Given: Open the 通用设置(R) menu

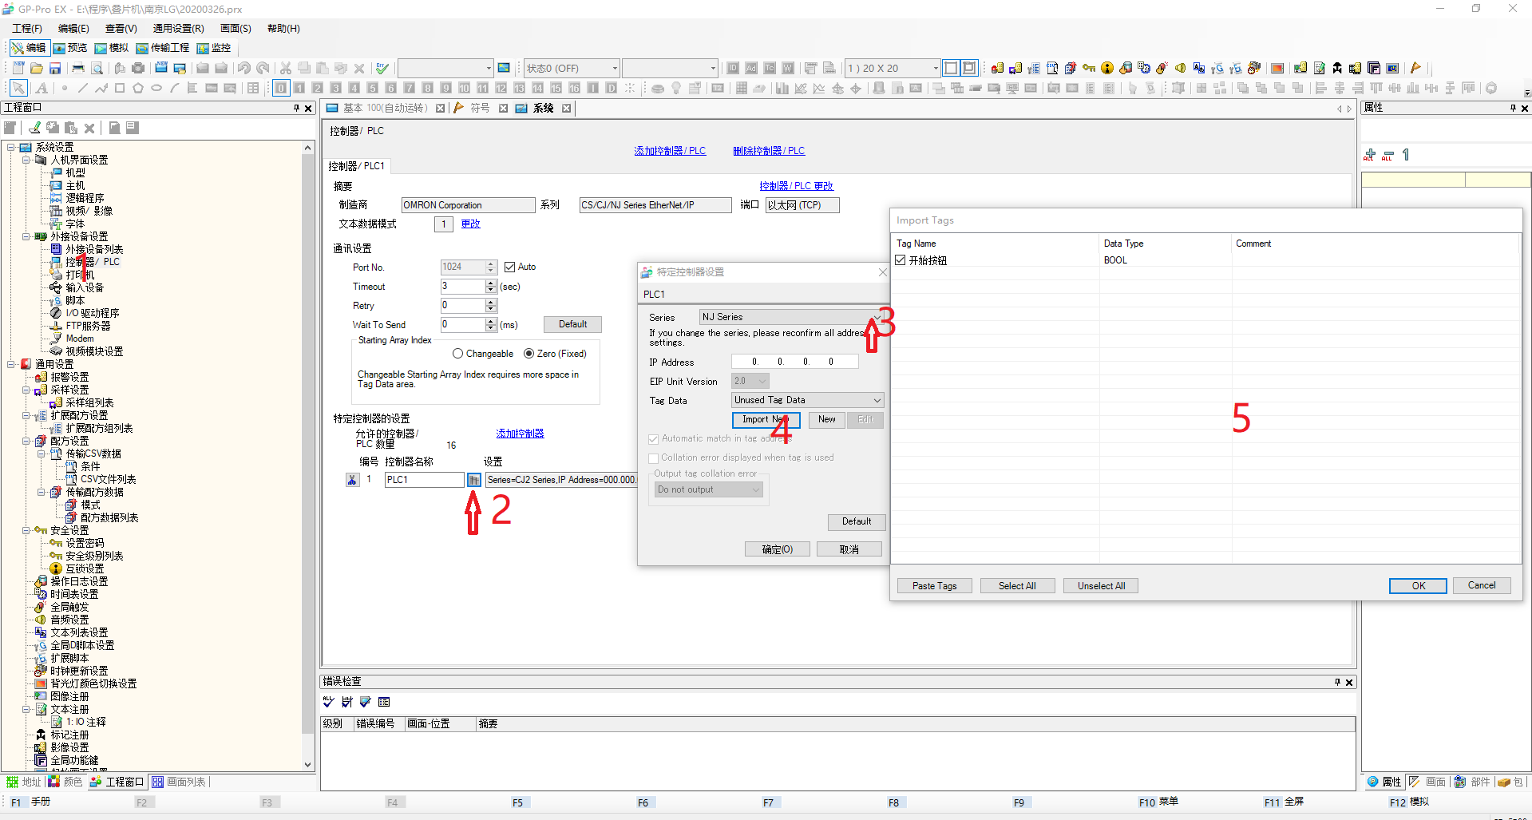Looking at the screenshot, I should (x=178, y=29).
